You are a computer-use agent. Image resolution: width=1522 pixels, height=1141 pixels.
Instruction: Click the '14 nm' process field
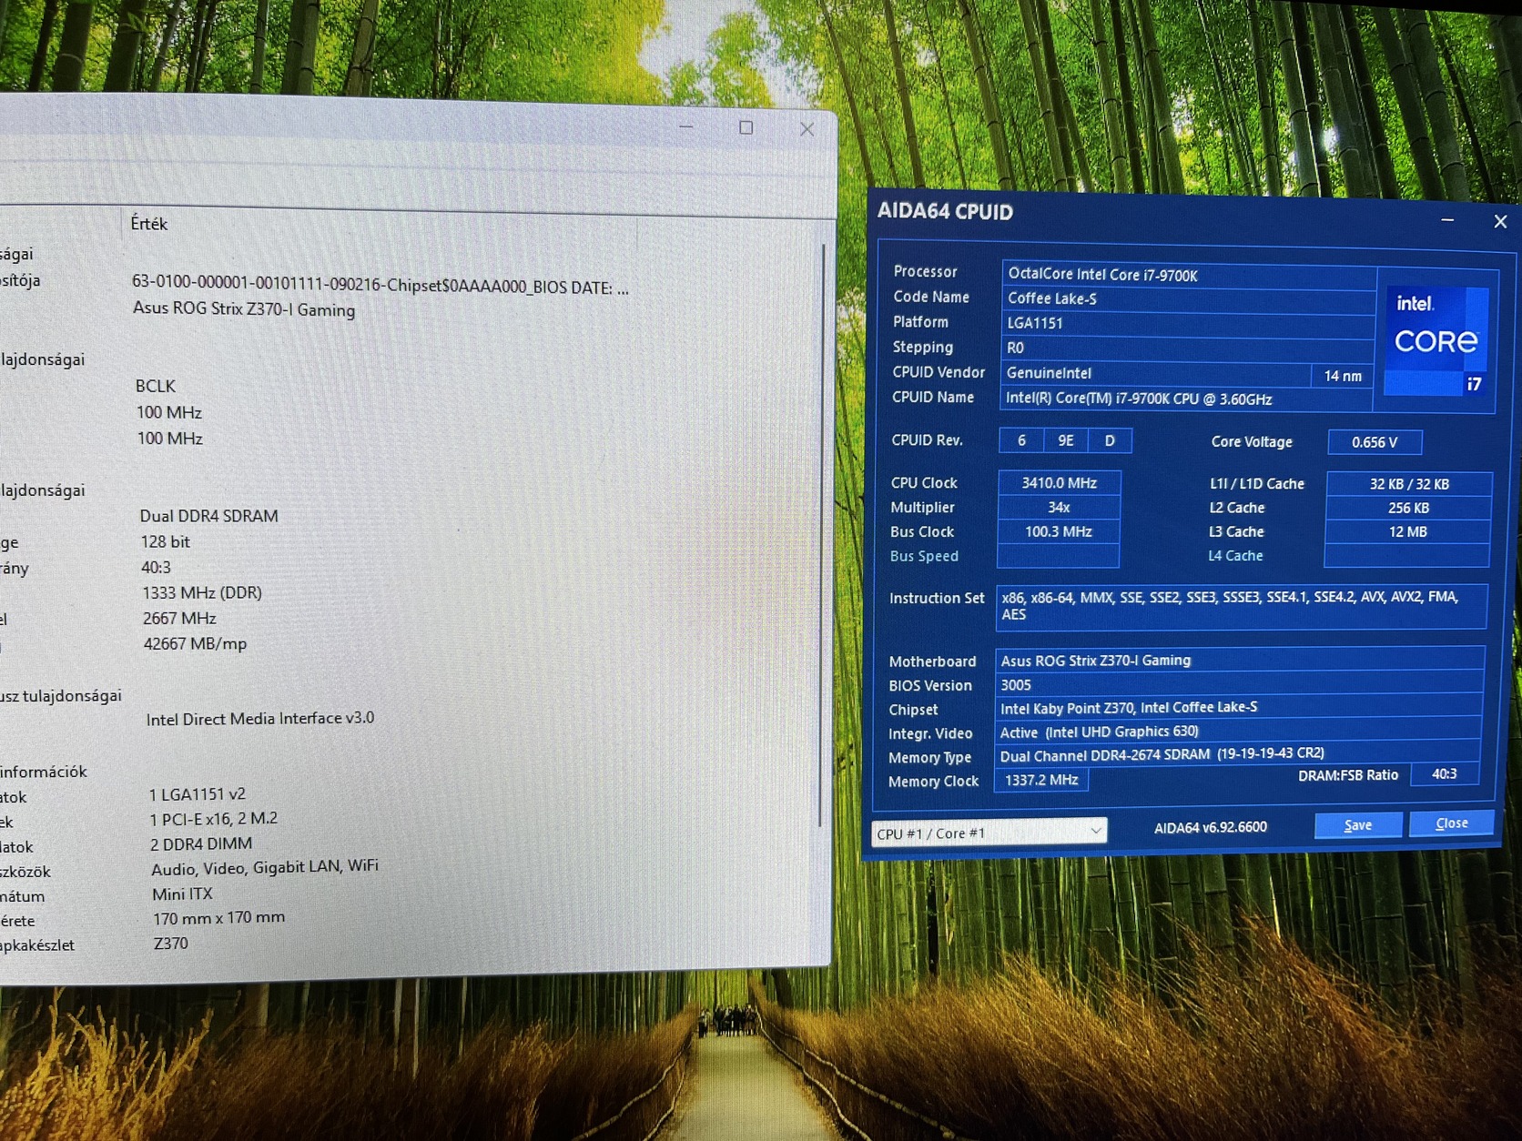[1343, 376]
